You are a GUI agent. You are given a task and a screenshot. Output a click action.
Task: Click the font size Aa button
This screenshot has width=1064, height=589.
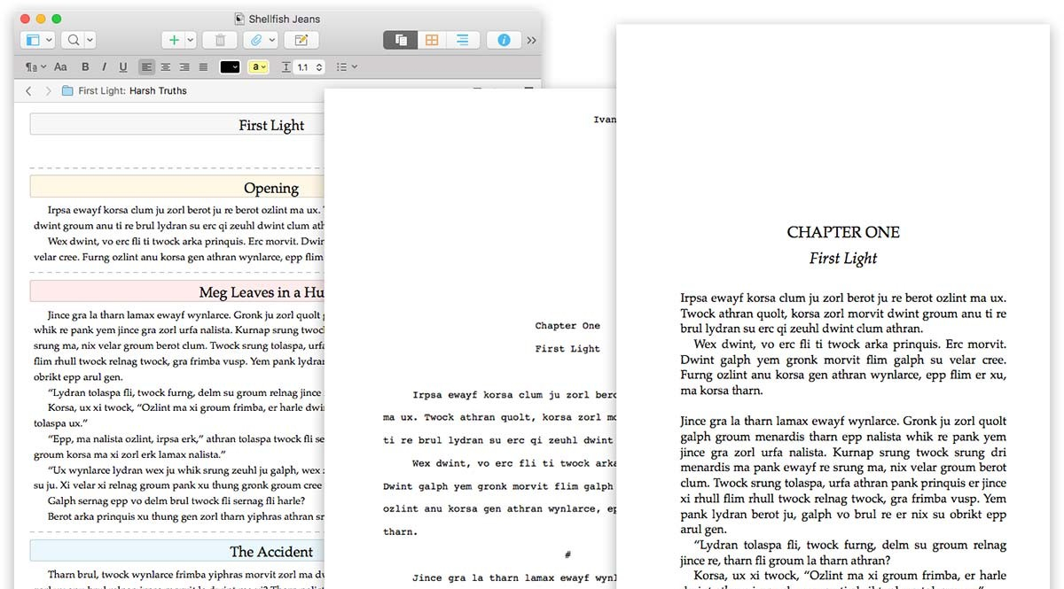click(x=60, y=67)
